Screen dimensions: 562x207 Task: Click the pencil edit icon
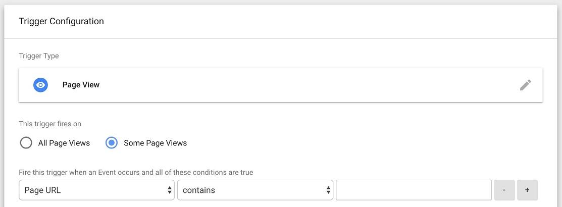[x=526, y=85]
